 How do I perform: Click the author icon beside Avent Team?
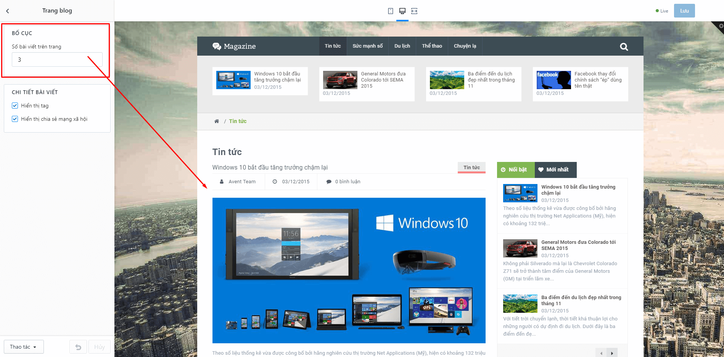click(x=222, y=182)
